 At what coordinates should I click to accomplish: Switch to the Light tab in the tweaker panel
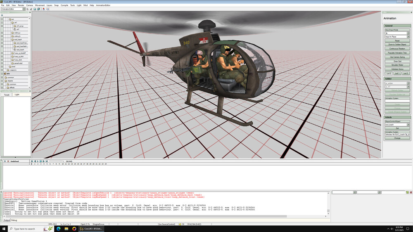coord(17,95)
